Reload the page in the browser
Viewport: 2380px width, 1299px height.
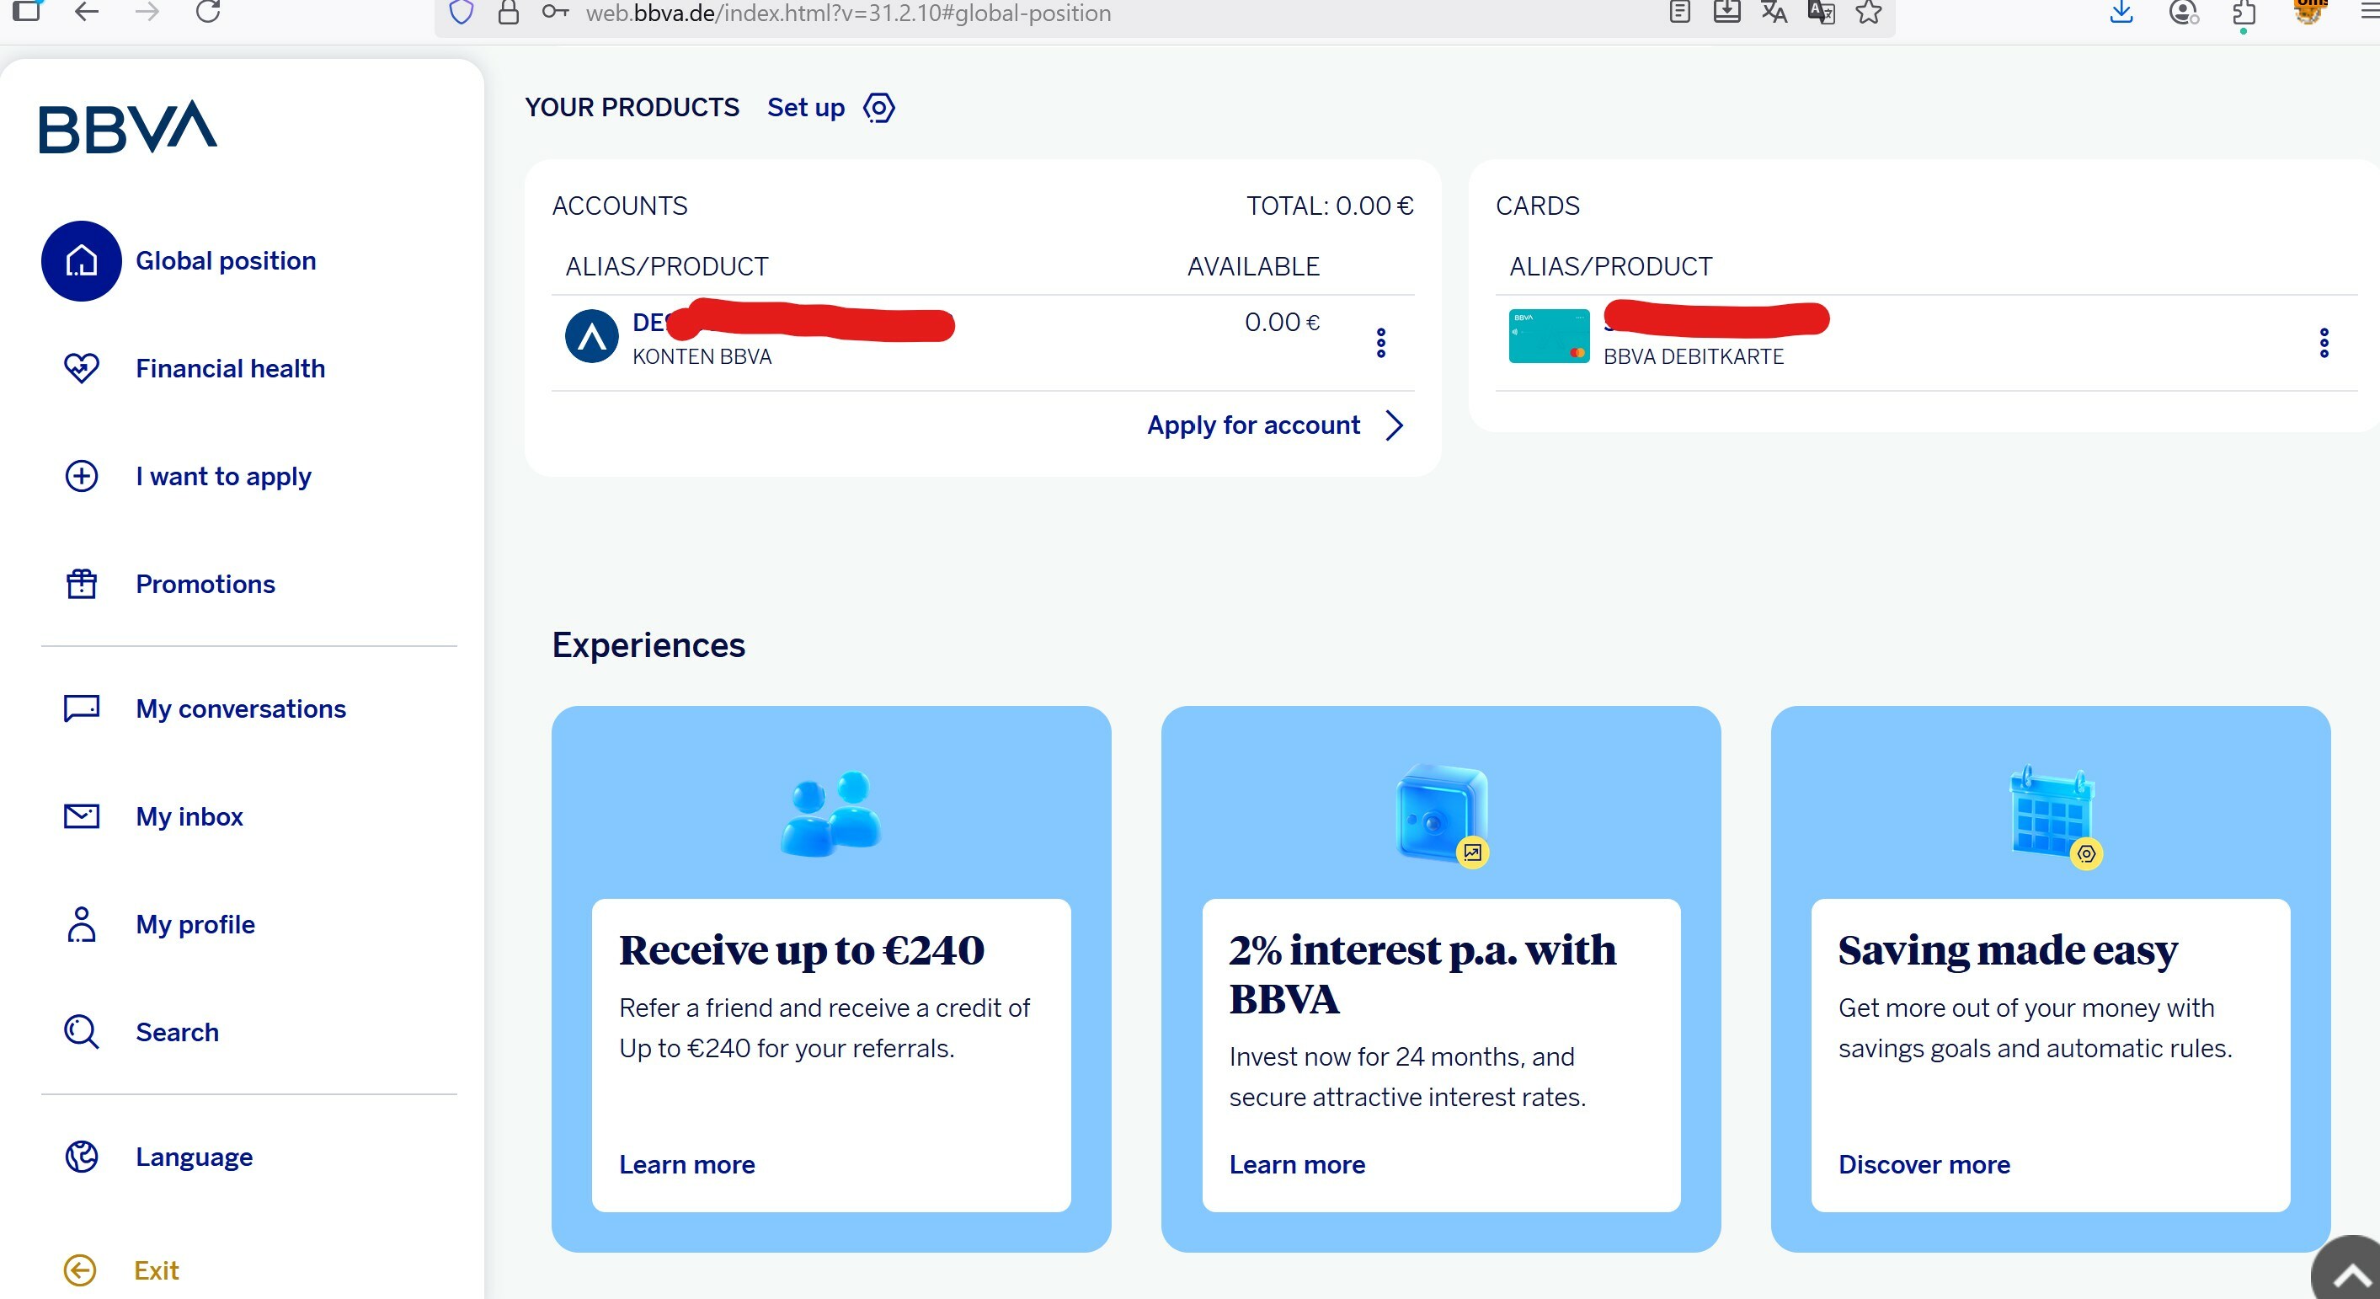[208, 12]
